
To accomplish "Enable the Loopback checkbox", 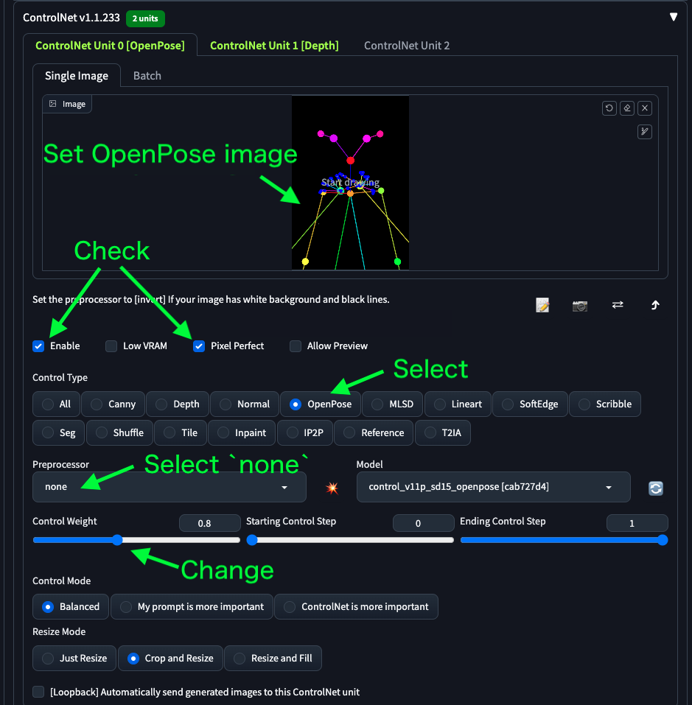I will 38,692.
